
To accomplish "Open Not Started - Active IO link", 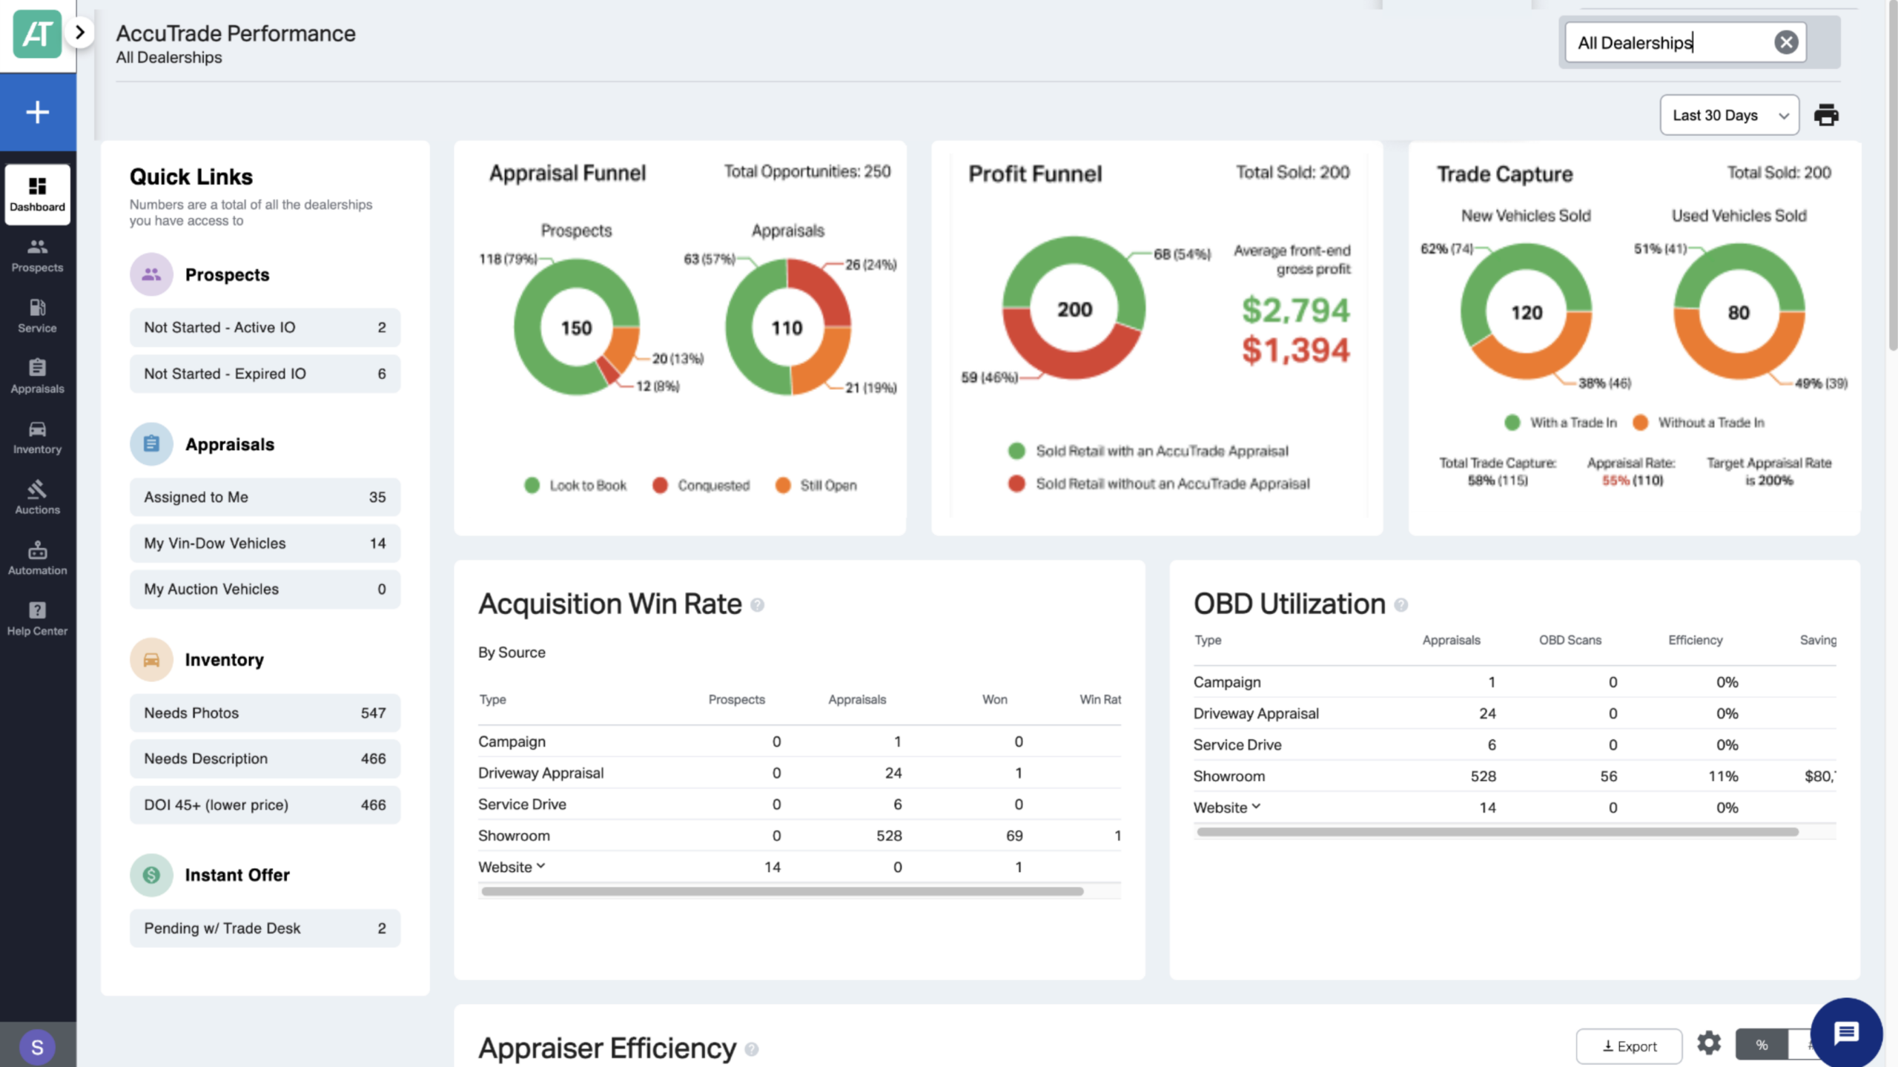I will (265, 328).
